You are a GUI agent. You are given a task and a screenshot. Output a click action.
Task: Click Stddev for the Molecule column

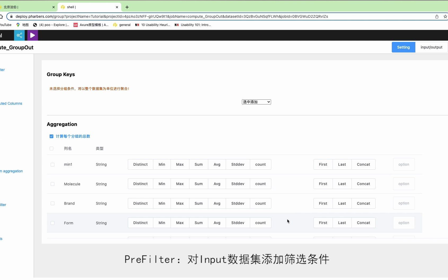238,184
